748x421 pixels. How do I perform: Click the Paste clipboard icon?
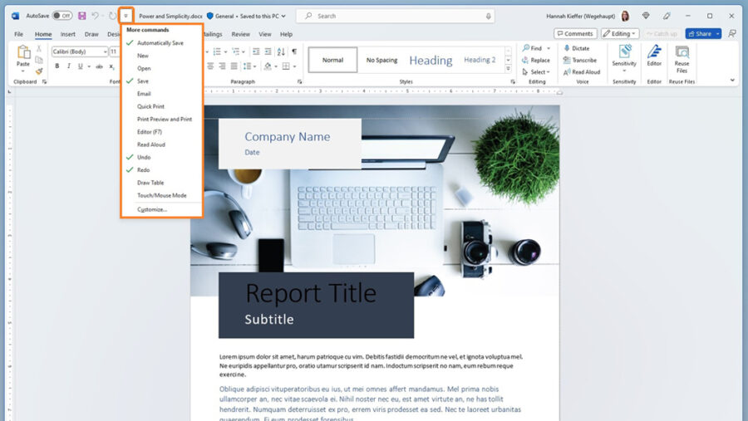pos(23,53)
